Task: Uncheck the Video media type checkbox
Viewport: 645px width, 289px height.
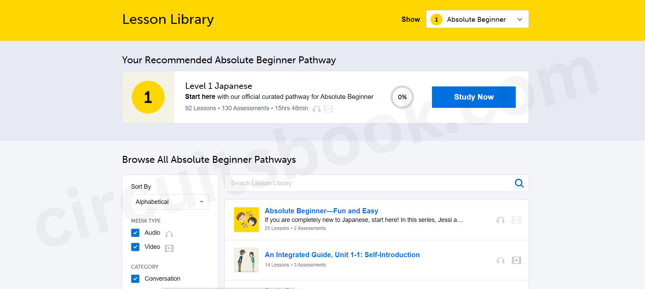Action: point(135,247)
